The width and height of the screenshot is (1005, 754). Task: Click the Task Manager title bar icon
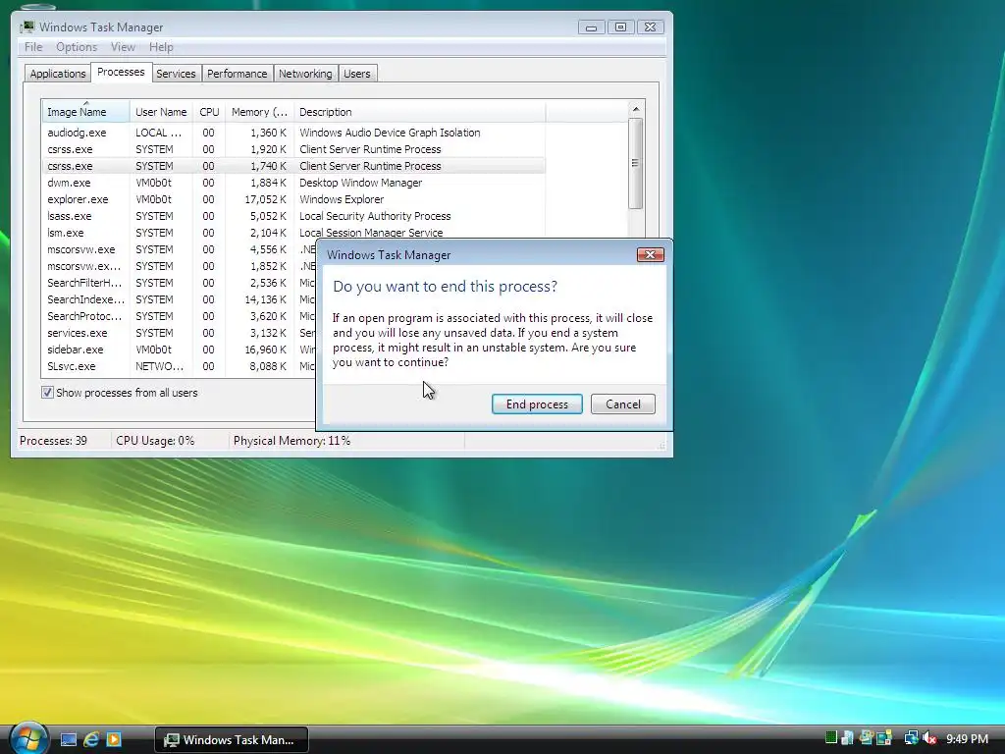click(x=26, y=27)
